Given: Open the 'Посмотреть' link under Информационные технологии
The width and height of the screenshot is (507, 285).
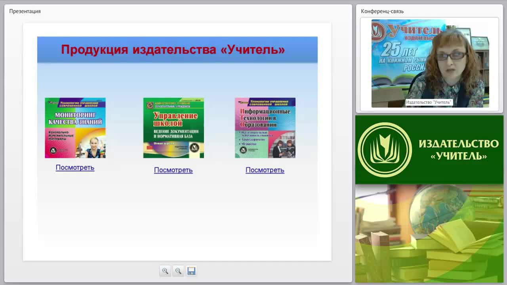Looking at the screenshot, I should tap(265, 170).
